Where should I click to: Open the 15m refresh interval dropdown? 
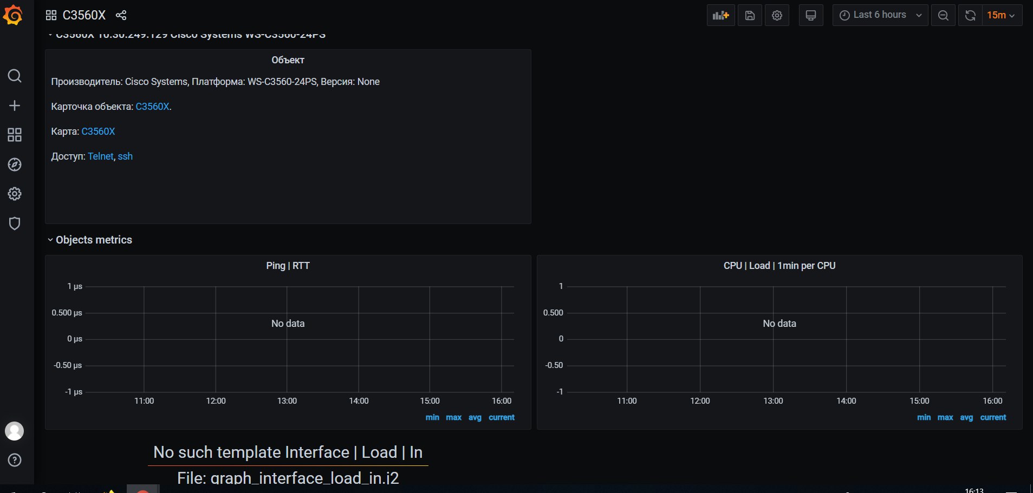point(1002,15)
